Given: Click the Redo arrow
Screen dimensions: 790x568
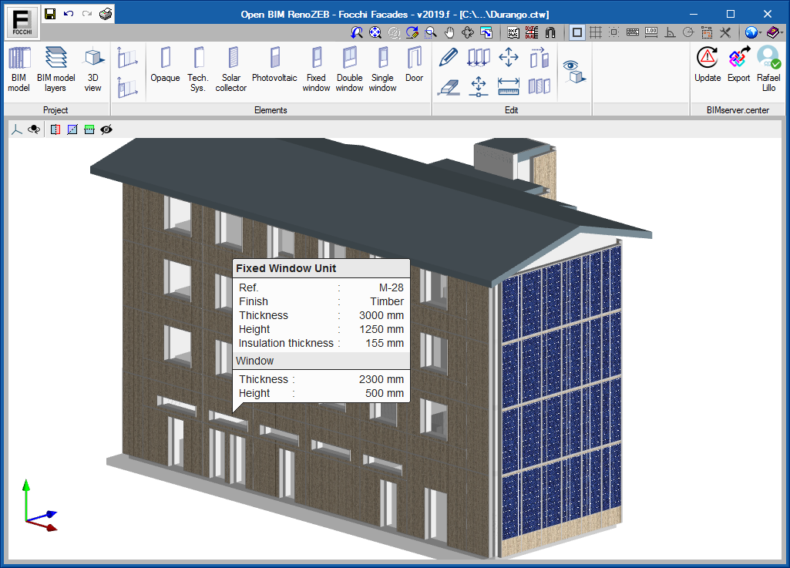Looking at the screenshot, I should (x=86, y=14).
